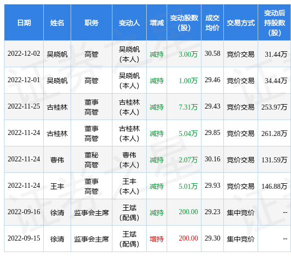
Task: Click 吴晓帆 name in 2022-12-01 row
Action: coord(57,81)
